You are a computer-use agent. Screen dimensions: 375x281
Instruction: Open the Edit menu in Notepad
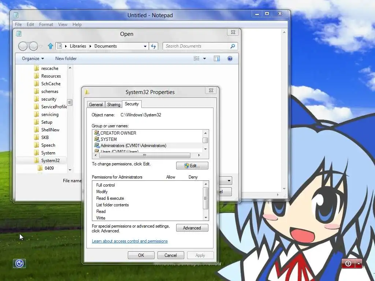coord(30,25)
